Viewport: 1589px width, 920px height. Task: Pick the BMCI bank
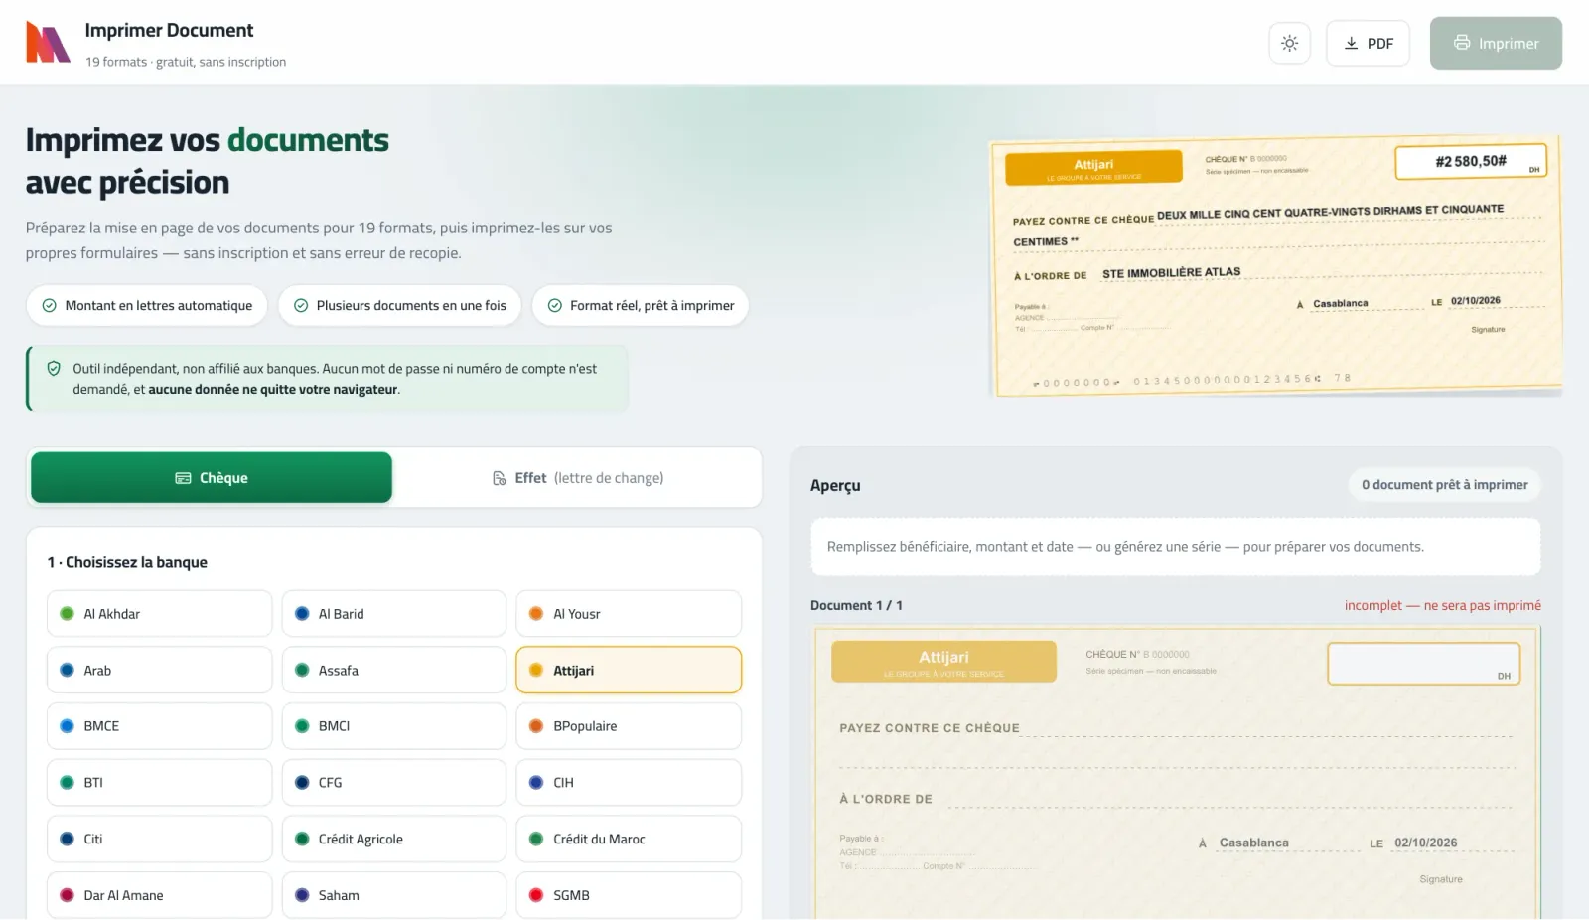pyautogui.click(x=394, y=726)
